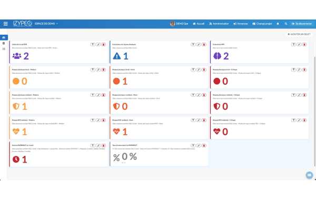Edit the Risques physiques résiduels Critique card
Image resolution: width=316 pixels, height=200 pixels.
coord(299,95)
